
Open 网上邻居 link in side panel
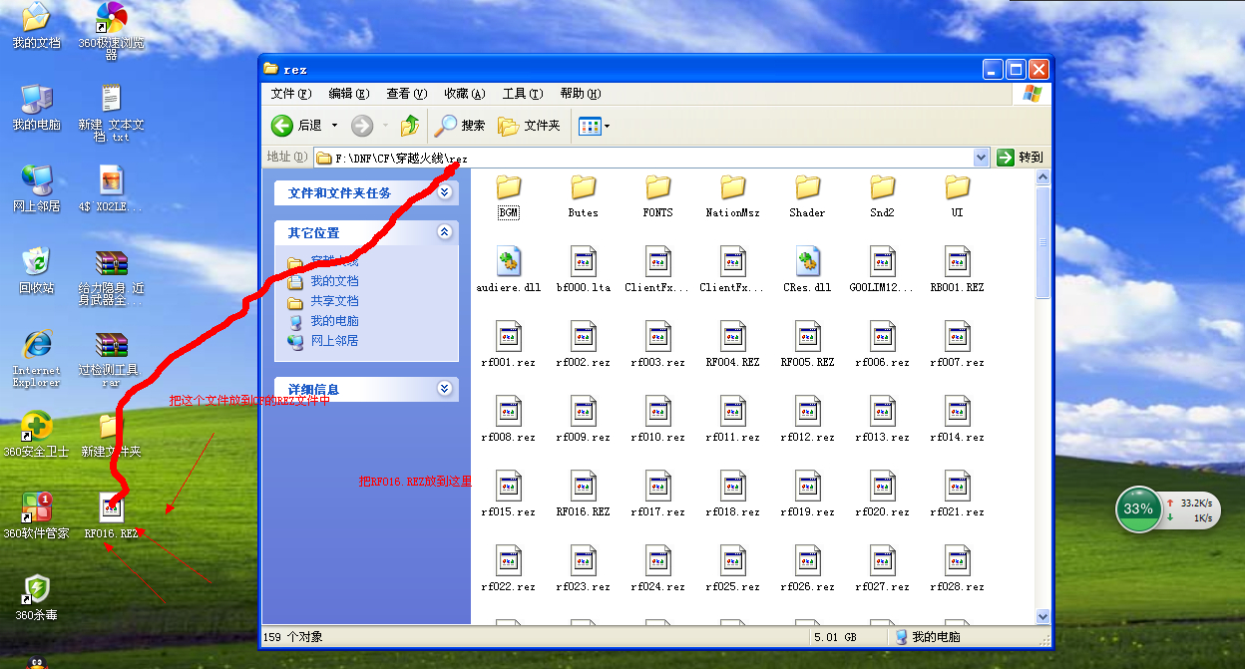pyautogui.click(x=334, y=341)
